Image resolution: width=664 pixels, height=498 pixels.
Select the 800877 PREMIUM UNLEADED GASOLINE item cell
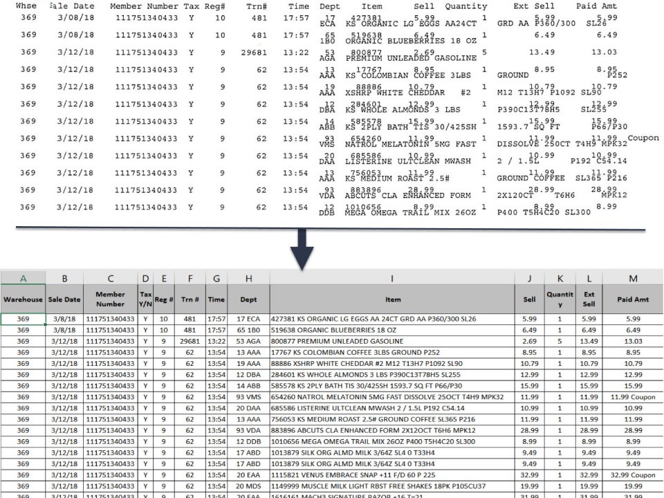393,340
